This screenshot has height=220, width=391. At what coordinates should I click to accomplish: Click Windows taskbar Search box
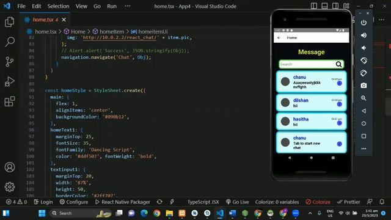pyautogui.click(x=80, y=213)
